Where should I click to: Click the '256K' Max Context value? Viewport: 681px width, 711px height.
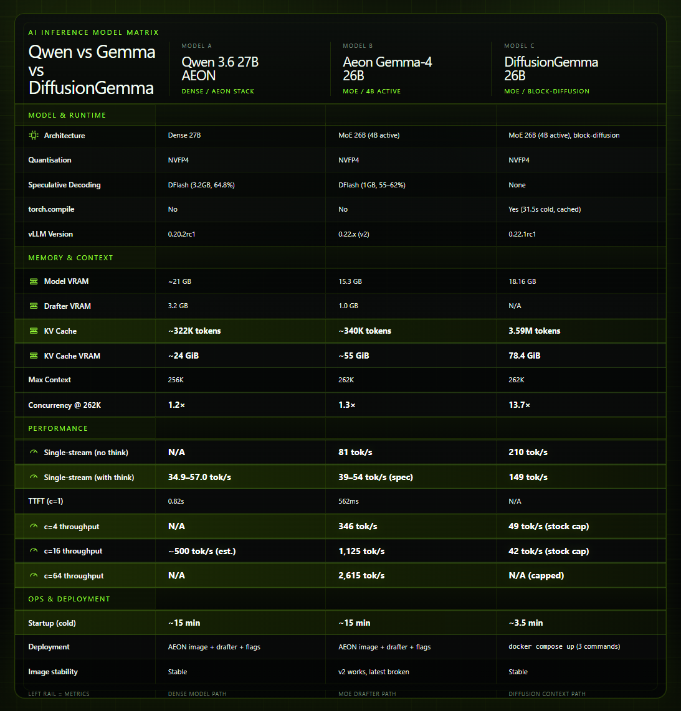point(176,380)
